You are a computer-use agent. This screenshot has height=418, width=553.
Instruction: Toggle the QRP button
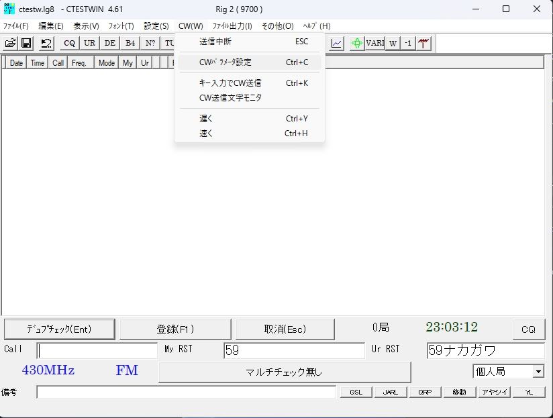425,392
